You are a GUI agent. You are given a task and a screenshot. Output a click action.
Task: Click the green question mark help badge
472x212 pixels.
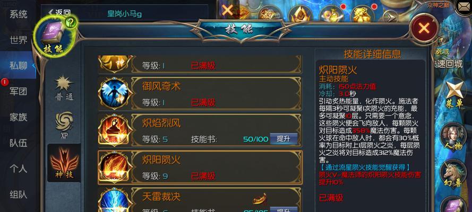(x=71, y=23)
